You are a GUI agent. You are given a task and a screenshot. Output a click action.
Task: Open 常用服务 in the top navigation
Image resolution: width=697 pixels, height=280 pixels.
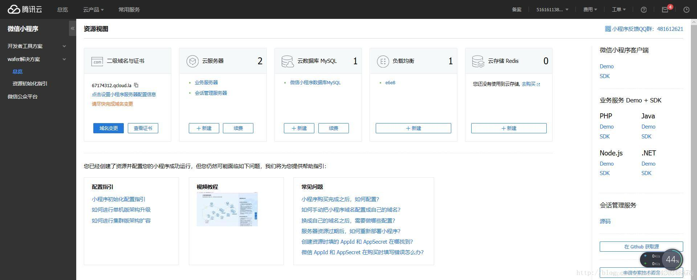[129, 10]
